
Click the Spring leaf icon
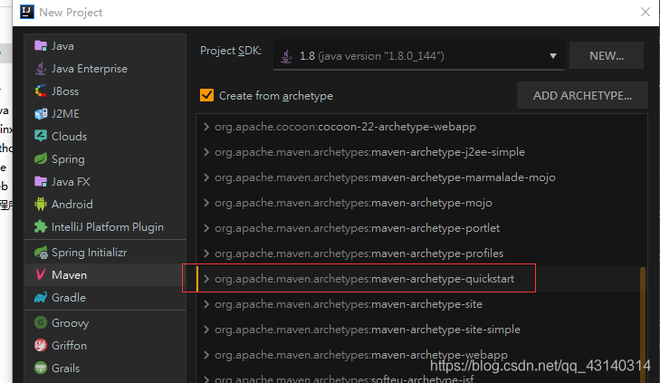point(41,158)
